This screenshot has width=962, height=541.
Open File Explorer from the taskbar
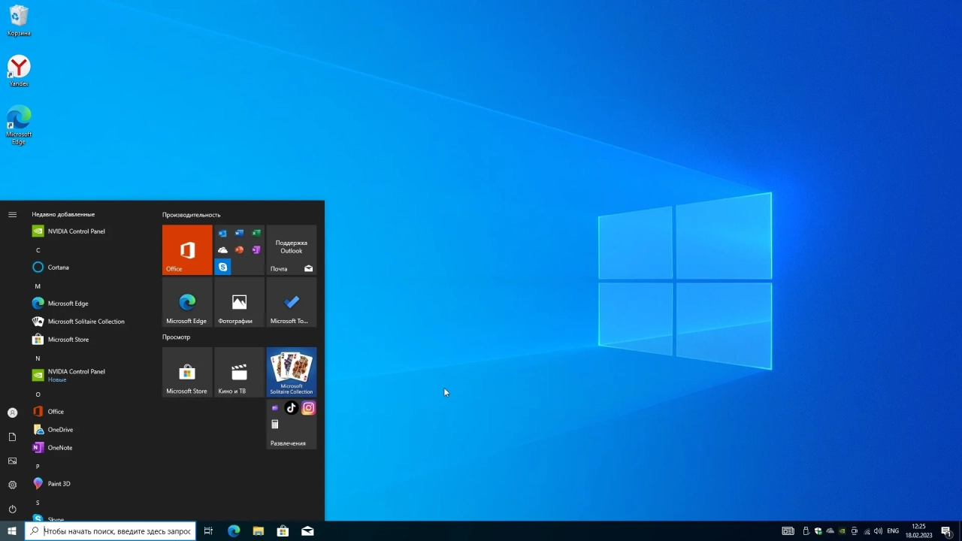(x=259, y=531)
